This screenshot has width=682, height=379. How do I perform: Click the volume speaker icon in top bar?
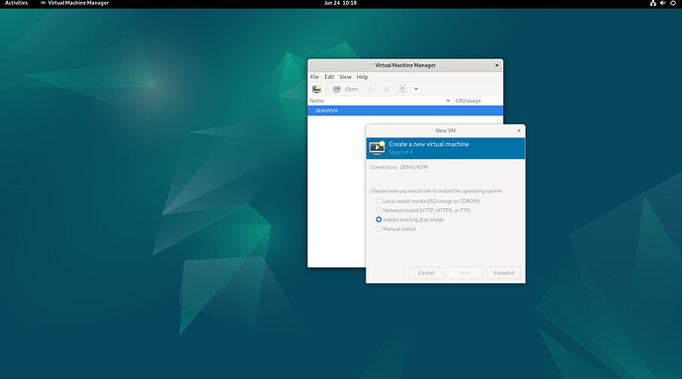[663, 3]
